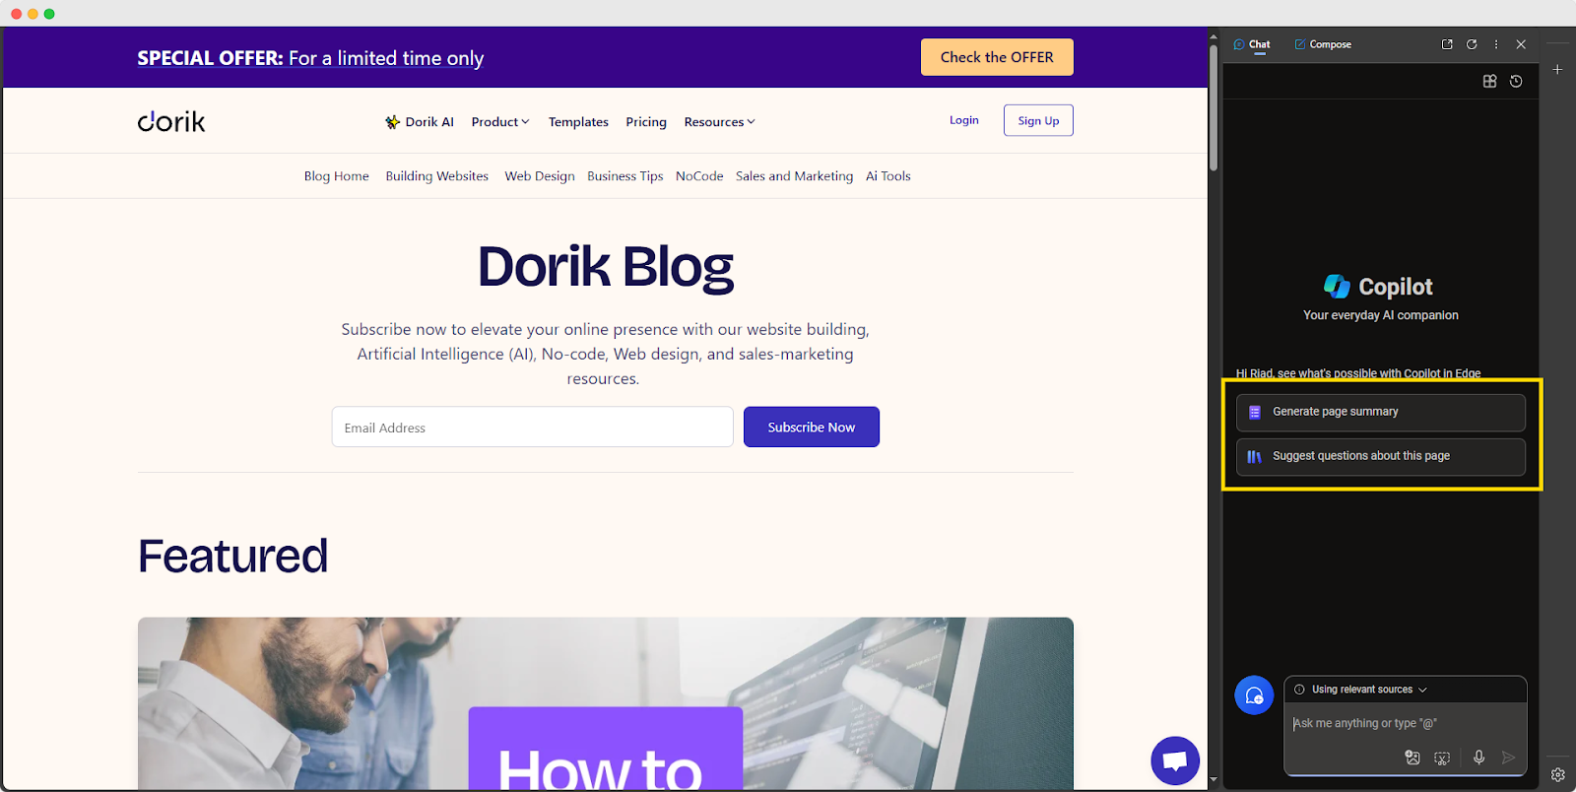This screenshot has height=792, width=1576.
Task: Open the Resources dropdown
Action: [719, 122]
